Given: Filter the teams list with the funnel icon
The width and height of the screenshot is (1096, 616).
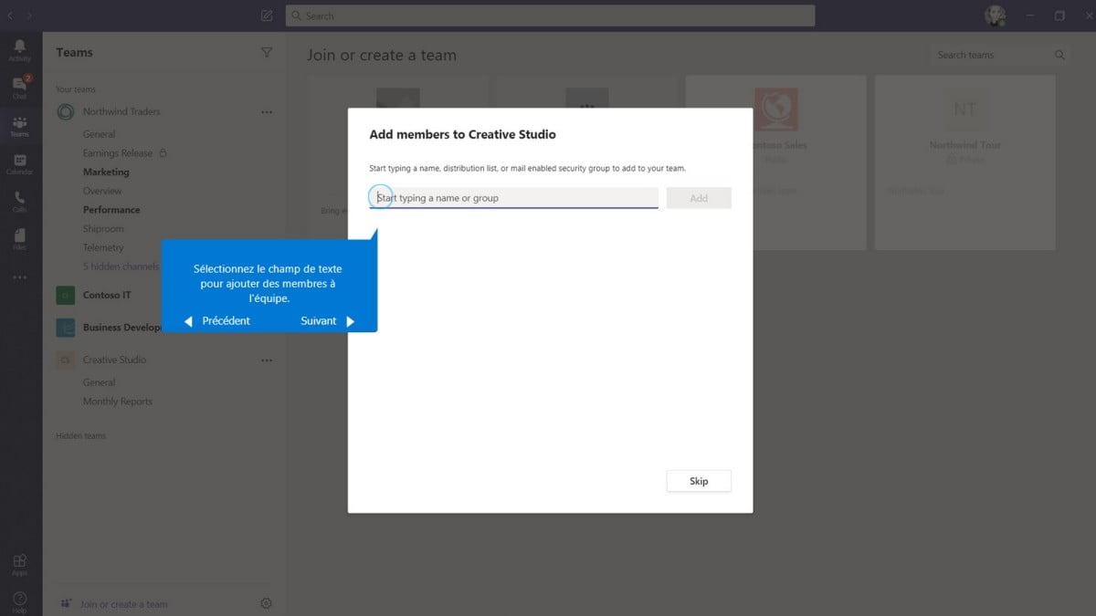Looking at the screenshot, I should pyautogui.click(x=267, y=53).
